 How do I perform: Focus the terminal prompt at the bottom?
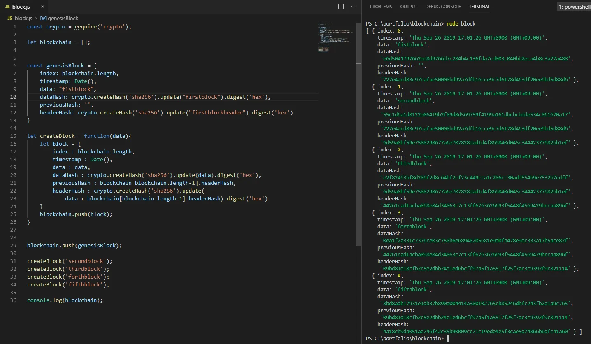[x=448, y=339]
